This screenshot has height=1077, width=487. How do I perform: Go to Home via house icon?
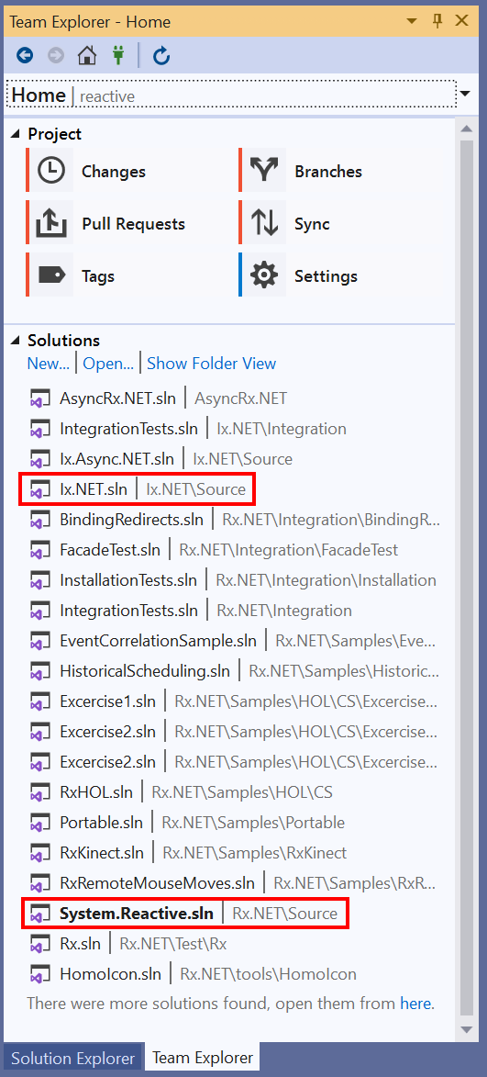coord(86,56)
